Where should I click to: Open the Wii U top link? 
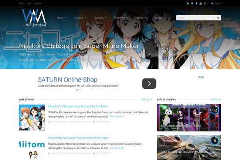click(x=22, y=3)
